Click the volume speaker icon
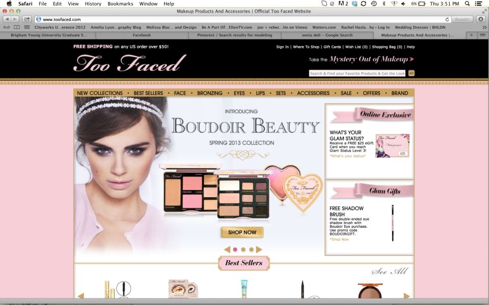 [x=403, y=4]
